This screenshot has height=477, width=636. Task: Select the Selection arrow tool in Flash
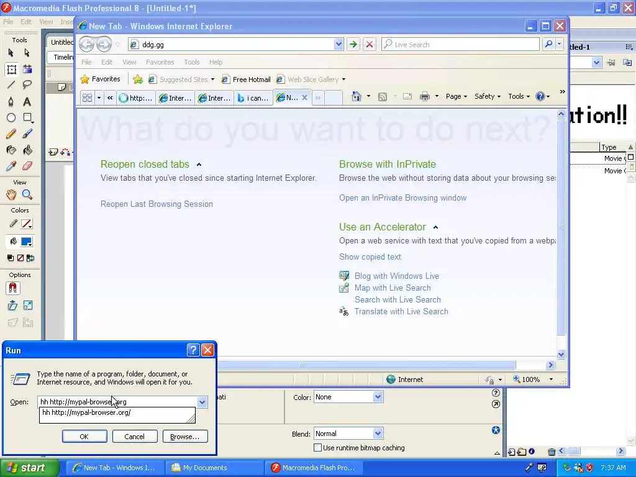pyautogui.click(x=11, y=52)
